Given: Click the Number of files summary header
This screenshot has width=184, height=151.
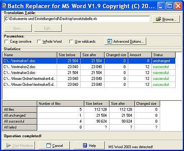Looking at the screenshot, I should pos(61,104).
